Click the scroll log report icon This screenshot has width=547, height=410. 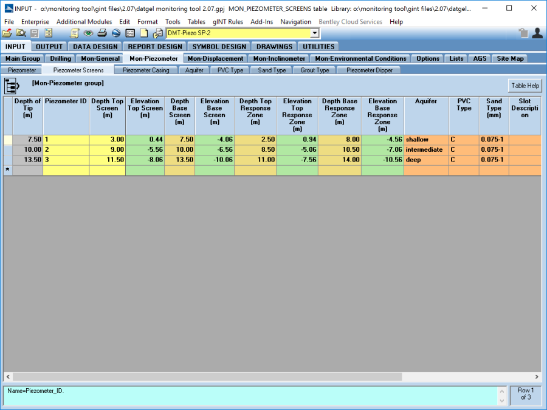(75, 33)
